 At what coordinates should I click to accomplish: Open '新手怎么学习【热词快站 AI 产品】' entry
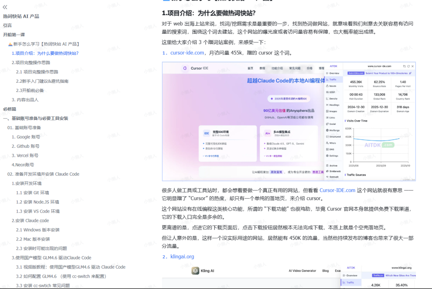(x=44, y=44)
